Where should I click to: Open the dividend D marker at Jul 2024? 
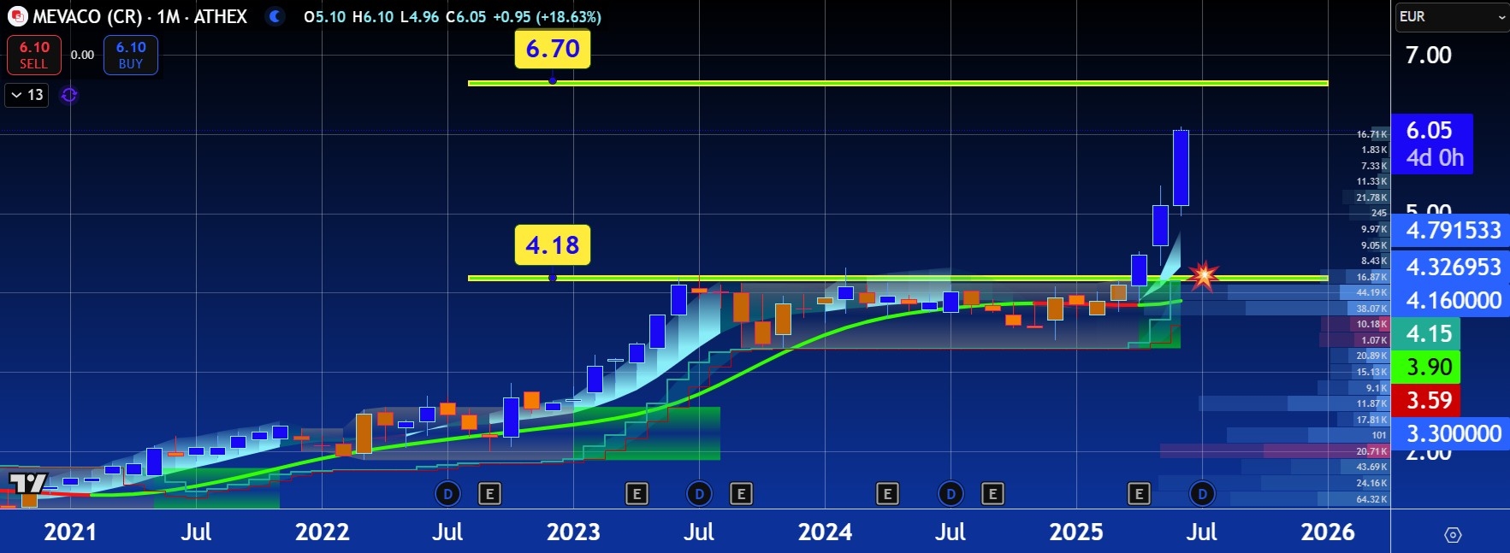(x=950, y=493)
